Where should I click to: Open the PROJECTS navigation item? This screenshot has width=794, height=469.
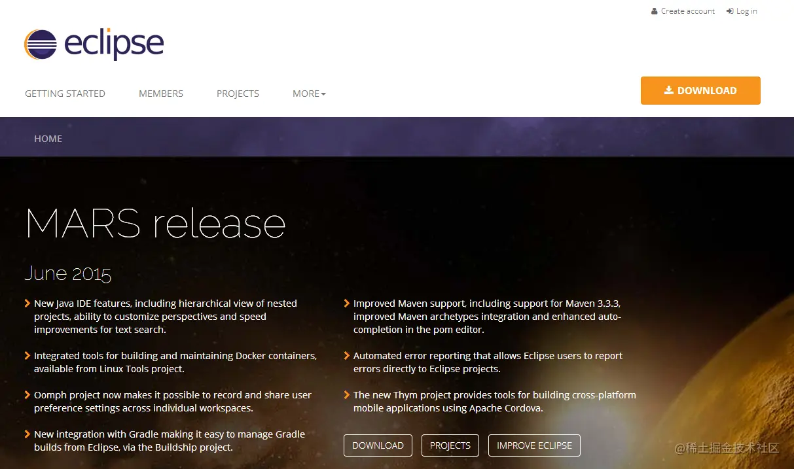238,94
